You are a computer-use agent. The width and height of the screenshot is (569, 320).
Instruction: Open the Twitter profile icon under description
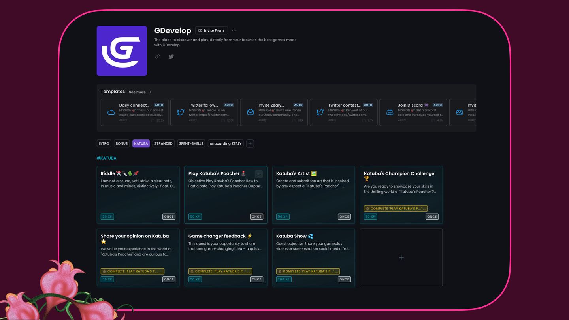pos(171,56)
